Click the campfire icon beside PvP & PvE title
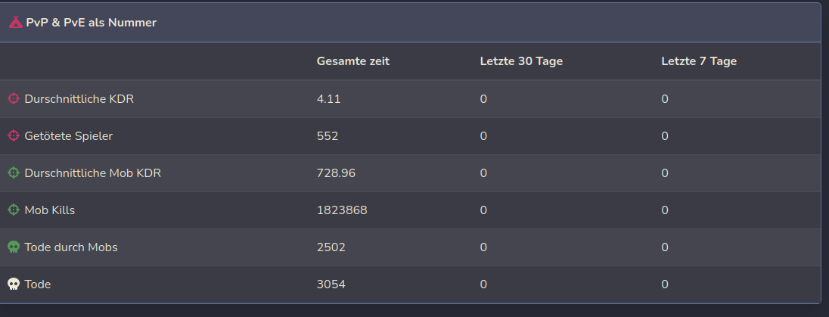Viewport: 829px width, 317px height. click(x=15, y=23)
